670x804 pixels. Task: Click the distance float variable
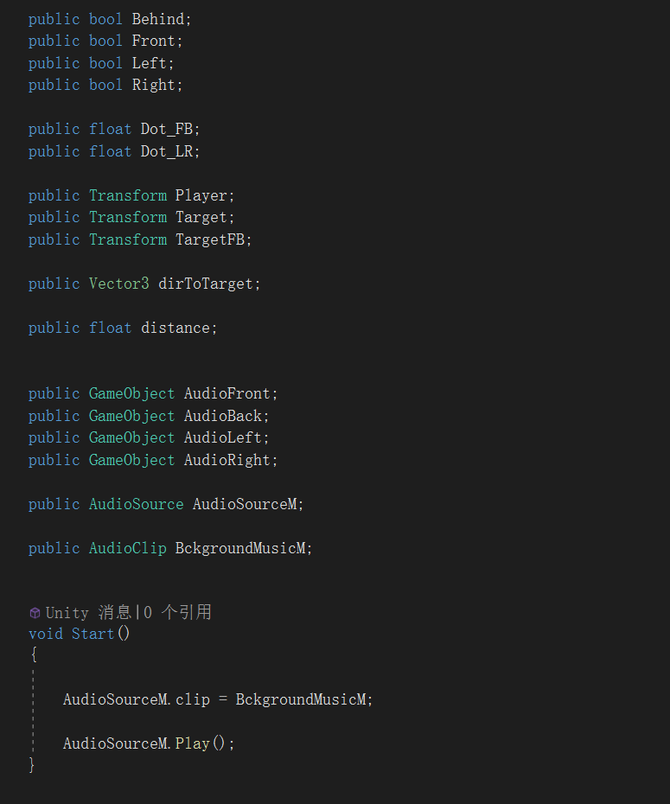click(x=175, y=328)
